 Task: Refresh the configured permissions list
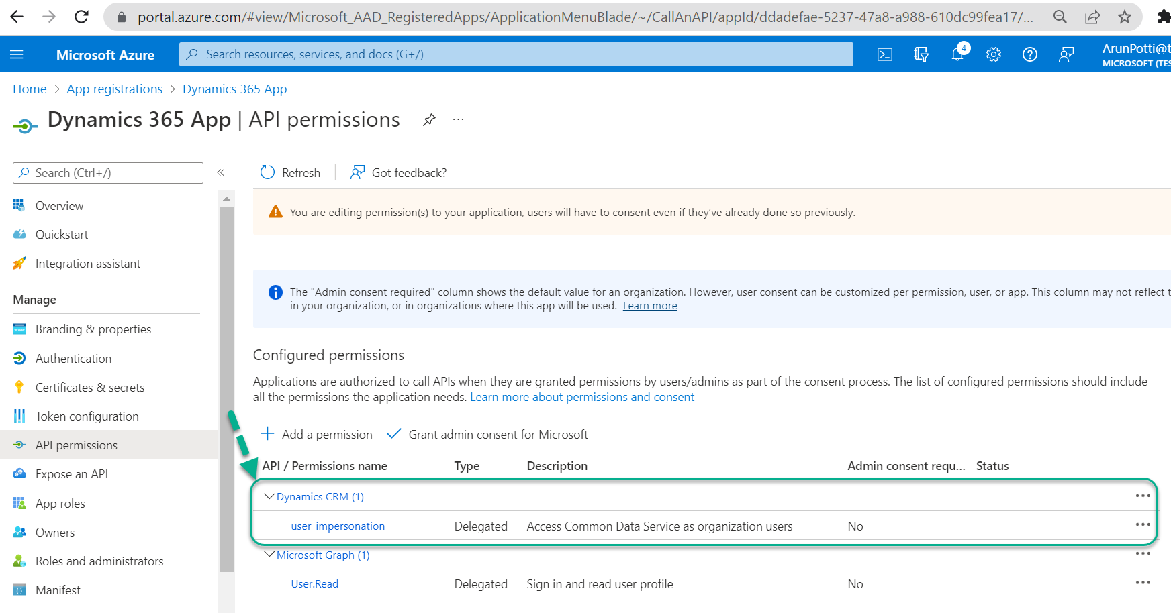289,172
